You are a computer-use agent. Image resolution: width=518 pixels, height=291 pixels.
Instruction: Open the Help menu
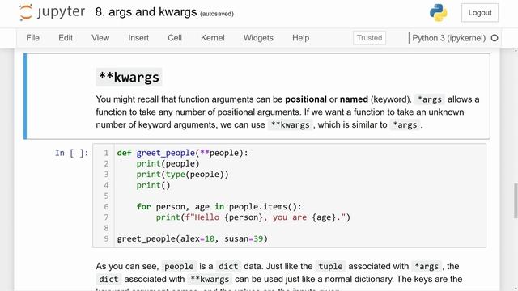(300, 38)
